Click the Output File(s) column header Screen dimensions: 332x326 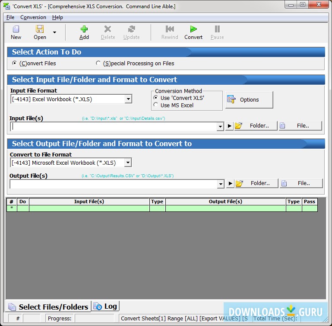225,201
